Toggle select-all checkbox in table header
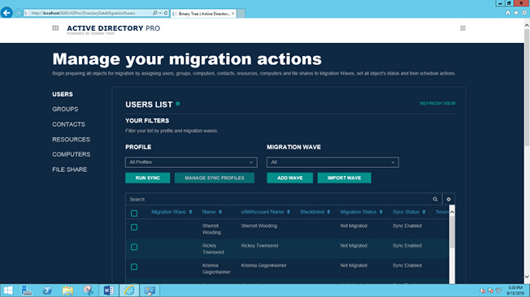Screen dimensions: 530x297 134,213
